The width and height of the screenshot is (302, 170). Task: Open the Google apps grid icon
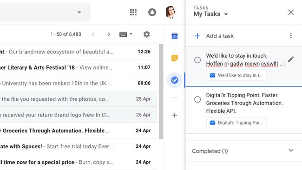(x=133, y=13)
